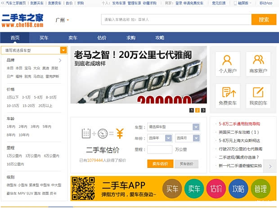Open article 二手途观/翼虎你选谁？
Viewport: 279px width, 208px height.
tap(239, 157)
